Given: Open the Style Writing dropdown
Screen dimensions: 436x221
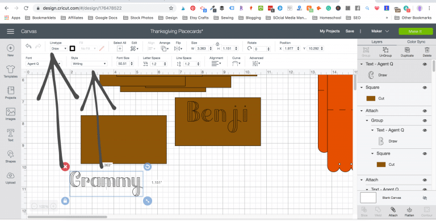Looking at the screenshot, I should coord(89,64).
